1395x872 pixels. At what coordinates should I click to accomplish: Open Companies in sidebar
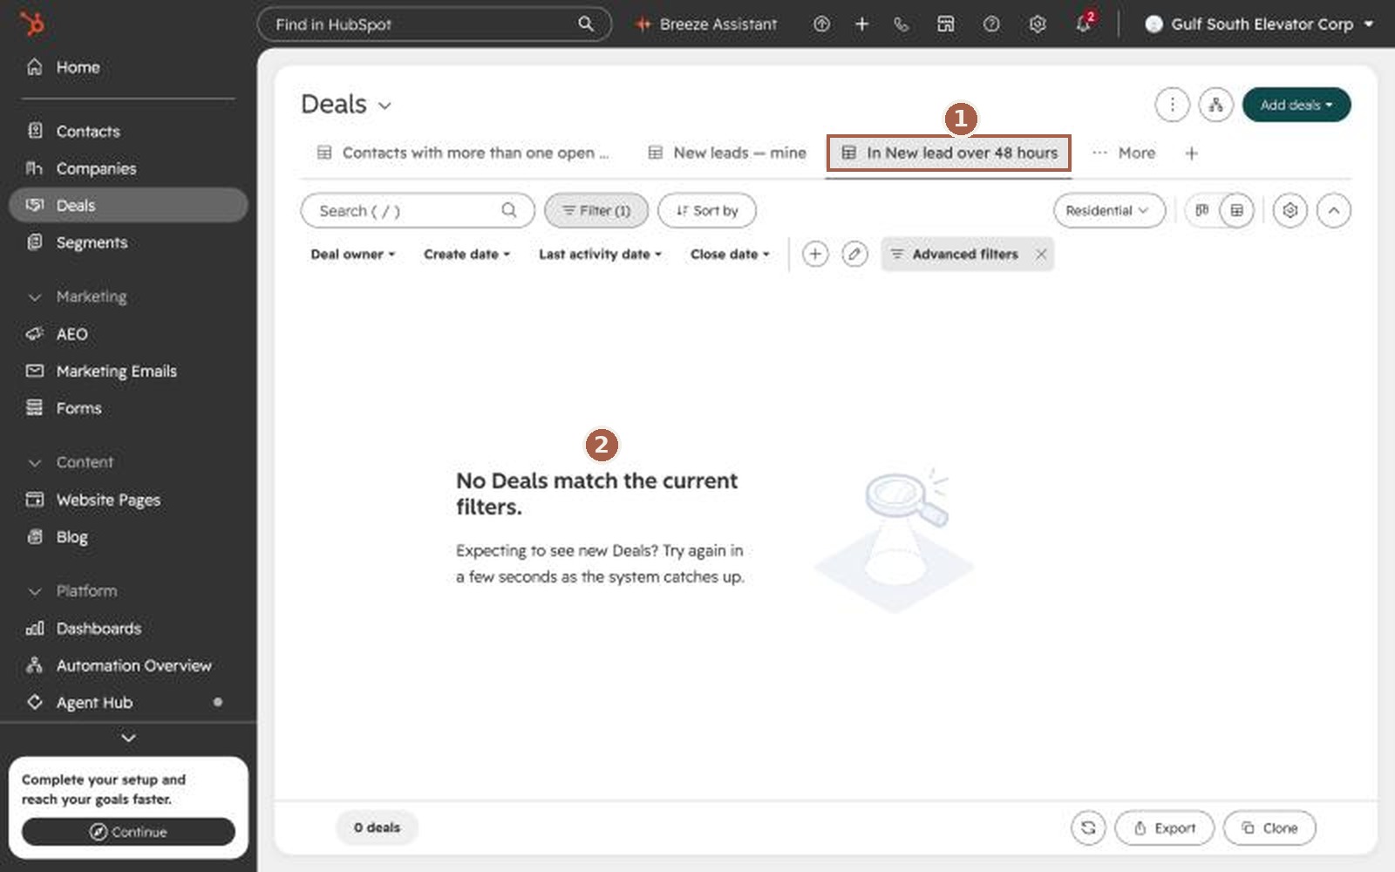pyautogui.click(x=128, y=168)
